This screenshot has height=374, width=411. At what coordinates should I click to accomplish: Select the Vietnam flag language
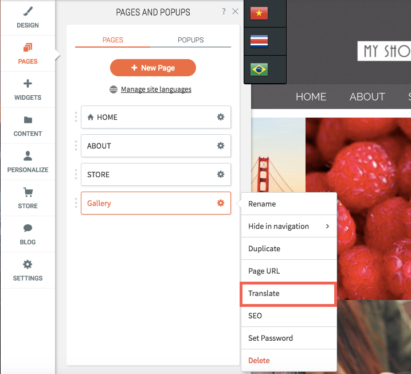tap(259, 13)
